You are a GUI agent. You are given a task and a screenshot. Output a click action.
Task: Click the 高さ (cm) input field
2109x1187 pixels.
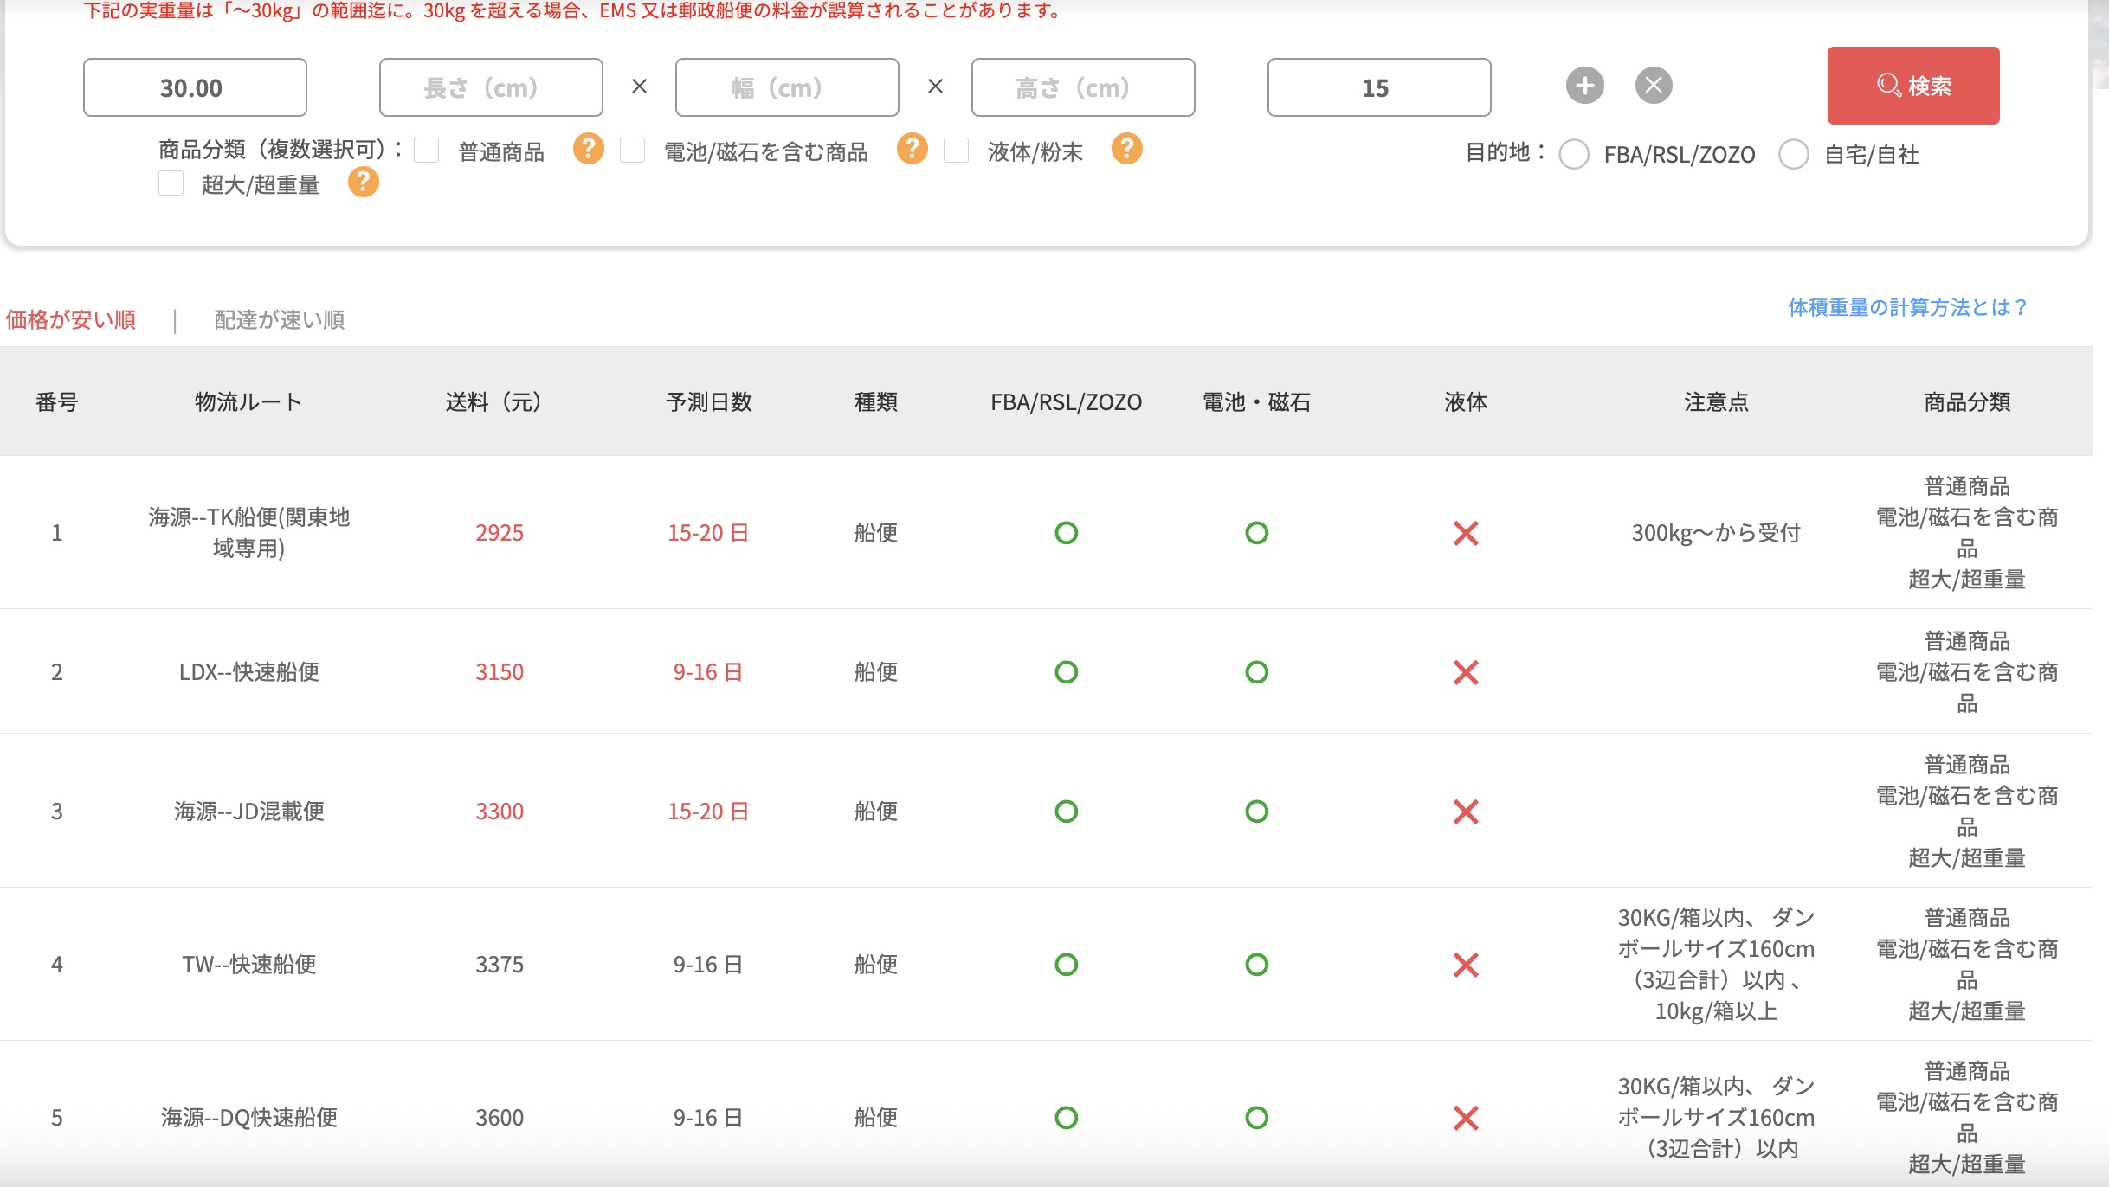pyautogui.click(x=1083, y=87)
